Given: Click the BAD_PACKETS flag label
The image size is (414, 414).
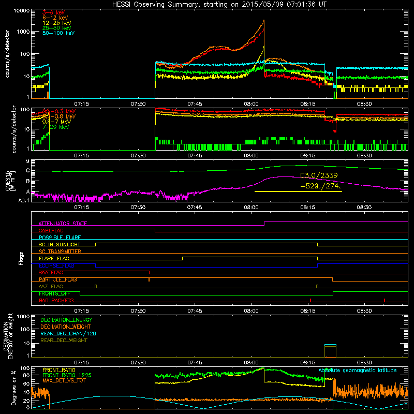Looking at the screenshot, I should 56,301.
